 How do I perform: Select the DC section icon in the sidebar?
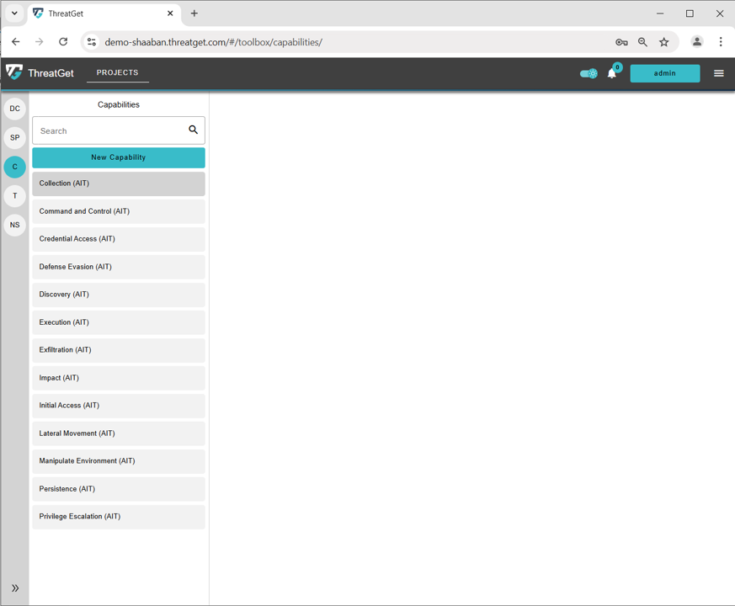click(14, 109)
